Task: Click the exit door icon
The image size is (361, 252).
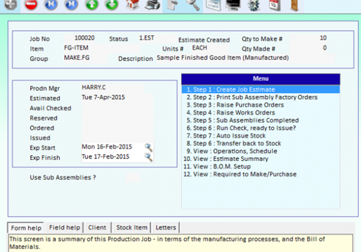Action: pos(294,5)
